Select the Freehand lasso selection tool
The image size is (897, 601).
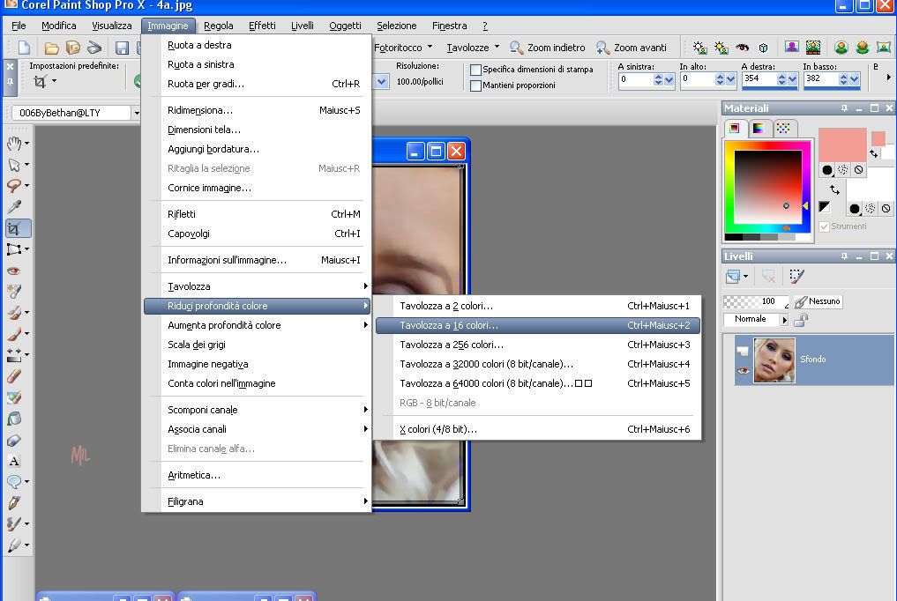coord(14,186)
